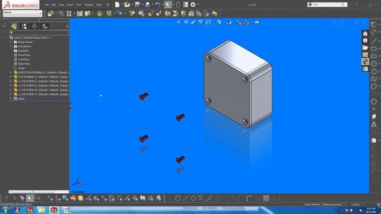Change Display Style
The height and width of the screenshot is (214, 381).
tap(218, 23)
